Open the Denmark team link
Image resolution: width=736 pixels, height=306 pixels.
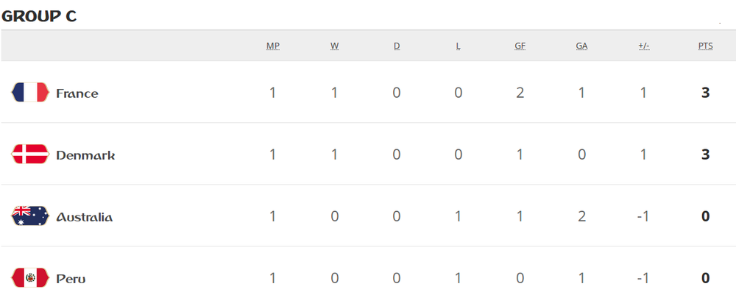coord(85,155)
